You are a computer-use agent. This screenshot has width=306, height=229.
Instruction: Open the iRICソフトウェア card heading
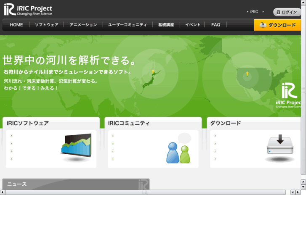point(28,123)
